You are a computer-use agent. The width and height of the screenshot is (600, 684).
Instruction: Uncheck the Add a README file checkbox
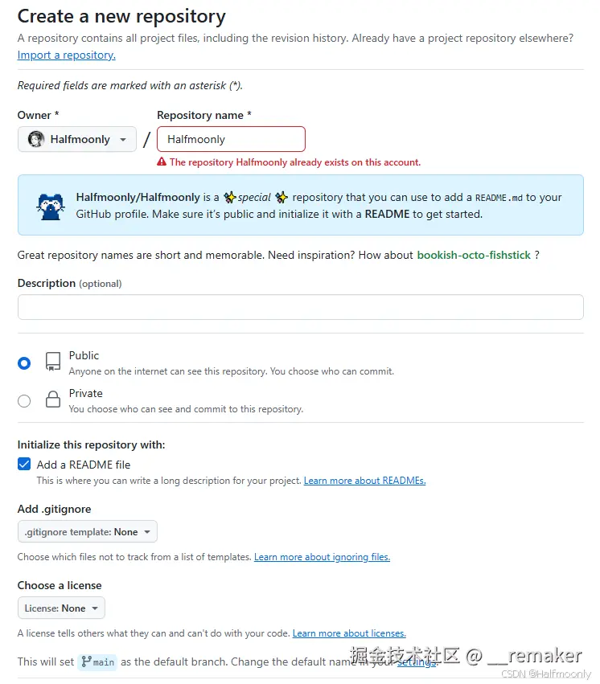24,465
